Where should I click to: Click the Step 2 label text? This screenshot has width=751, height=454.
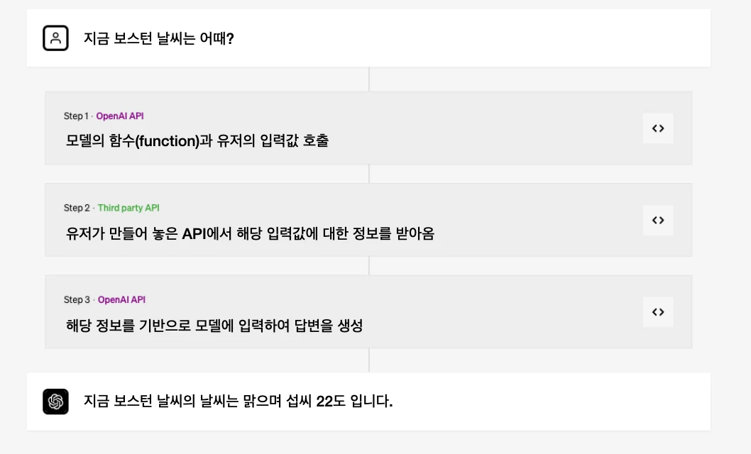click(x=77, y=208)
